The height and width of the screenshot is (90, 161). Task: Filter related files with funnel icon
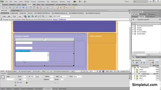[x=130, y=13]
